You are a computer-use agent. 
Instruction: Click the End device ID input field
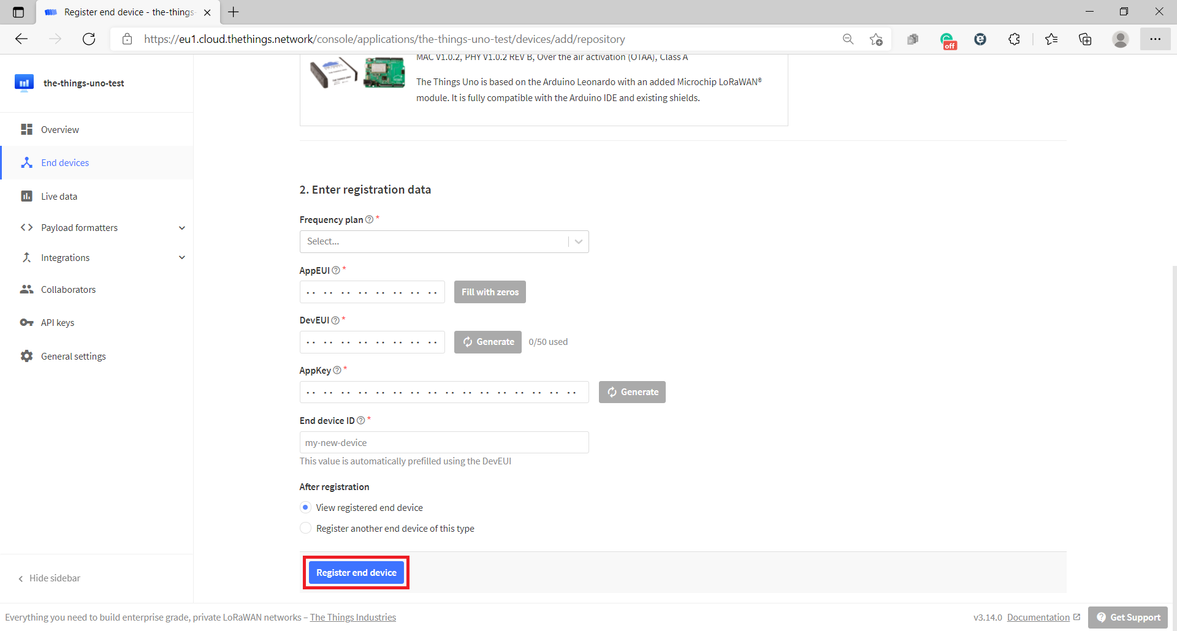[x=444, y=442]
